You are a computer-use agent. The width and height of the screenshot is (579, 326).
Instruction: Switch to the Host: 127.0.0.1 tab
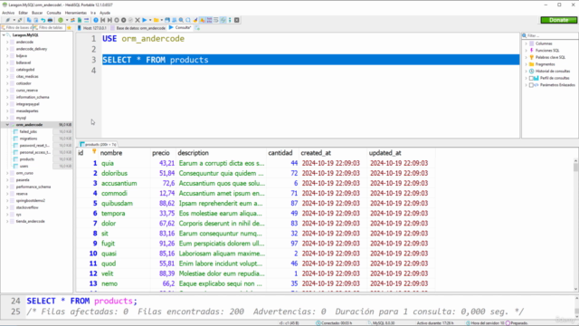click(x=91, y=28)
